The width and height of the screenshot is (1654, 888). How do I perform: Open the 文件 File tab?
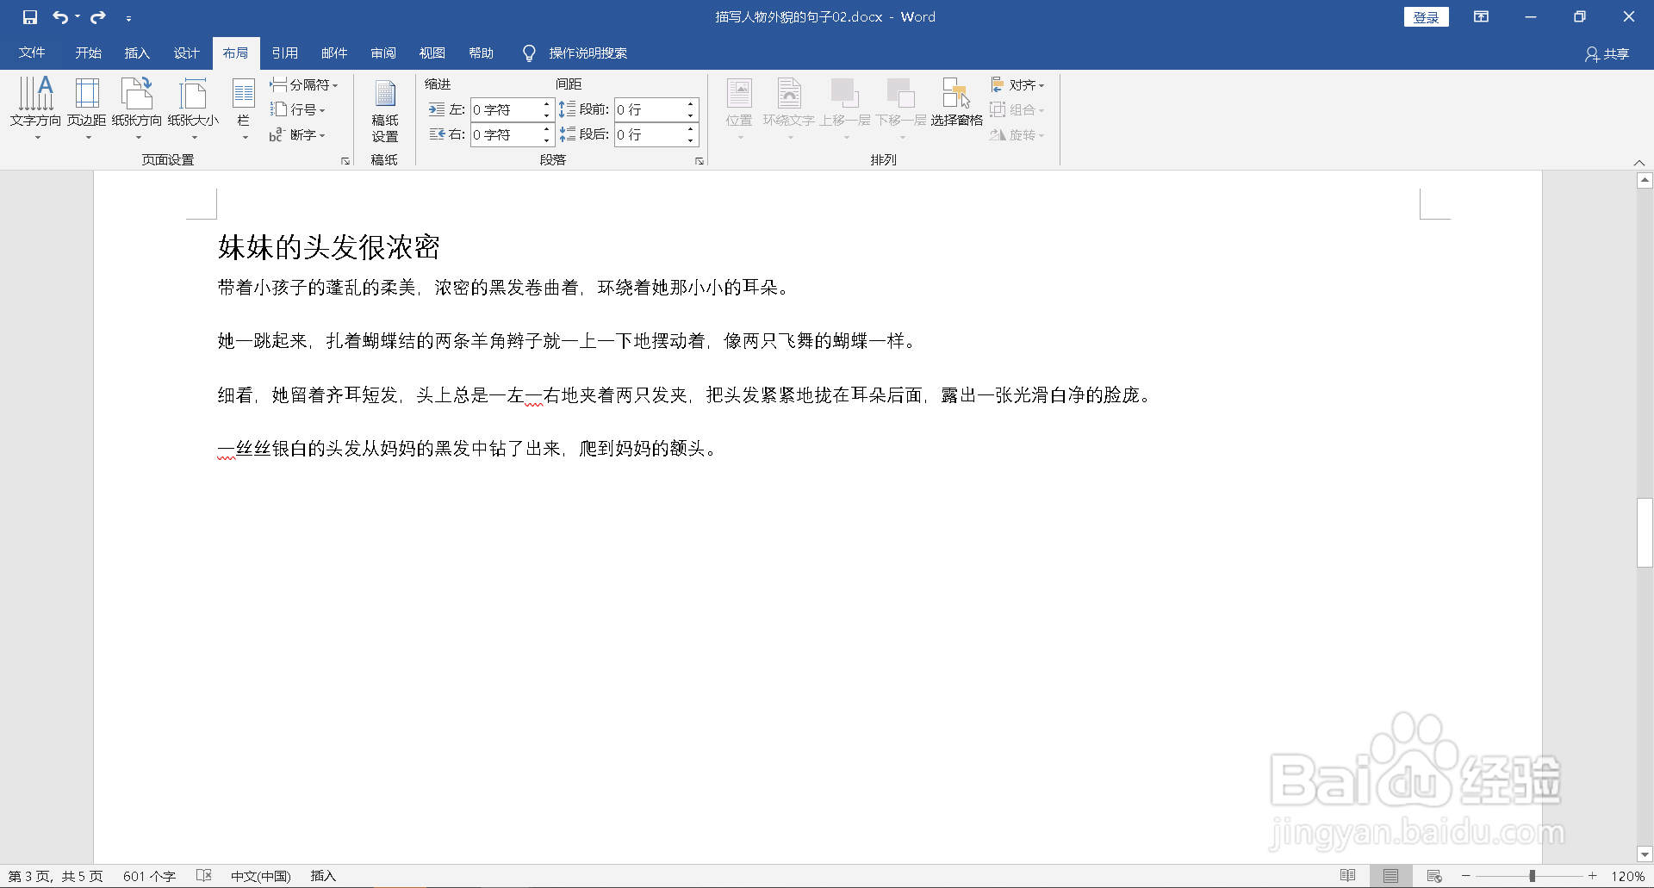click(x=32, y=53)
